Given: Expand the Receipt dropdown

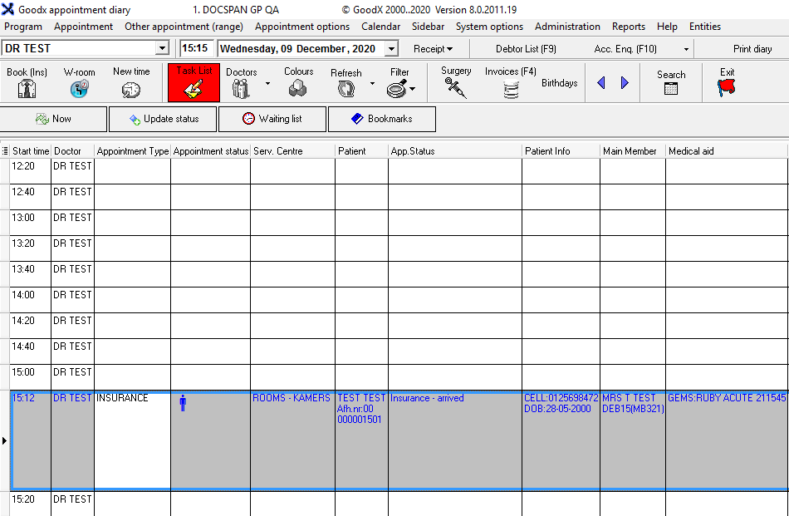Looking at the screenshot, I should (433, 49).
